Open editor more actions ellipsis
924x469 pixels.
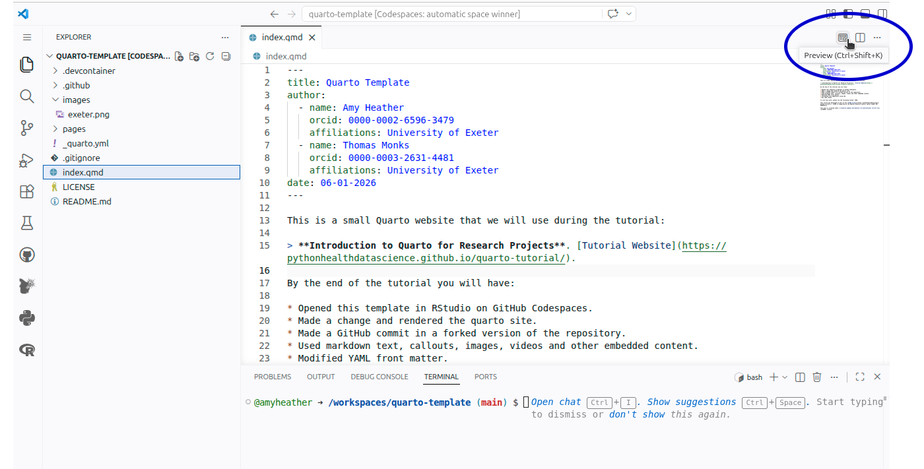pos(877,38)
